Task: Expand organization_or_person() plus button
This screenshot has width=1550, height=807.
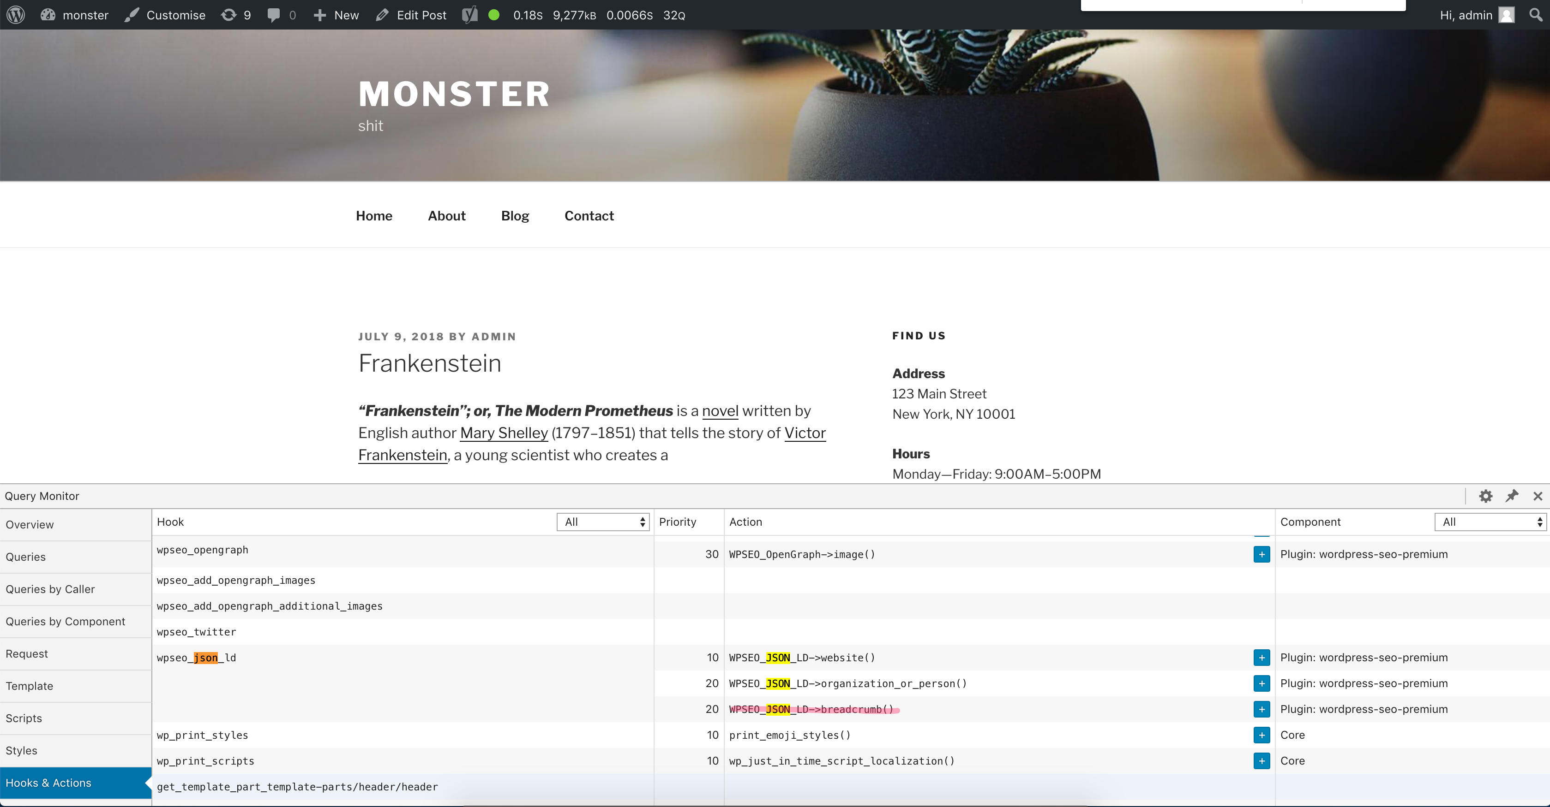Action: pyautogui.click(x=1262, y=684)
